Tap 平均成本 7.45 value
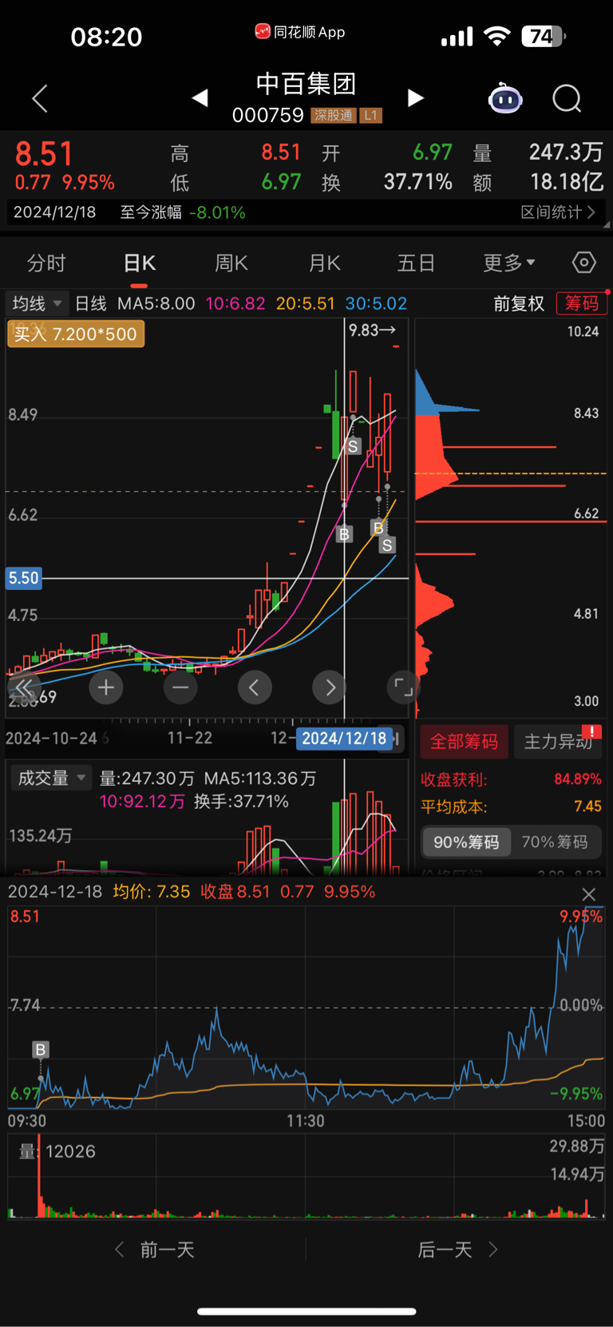This screenshot has width=613, height=1327. click(x=587, y=806)
